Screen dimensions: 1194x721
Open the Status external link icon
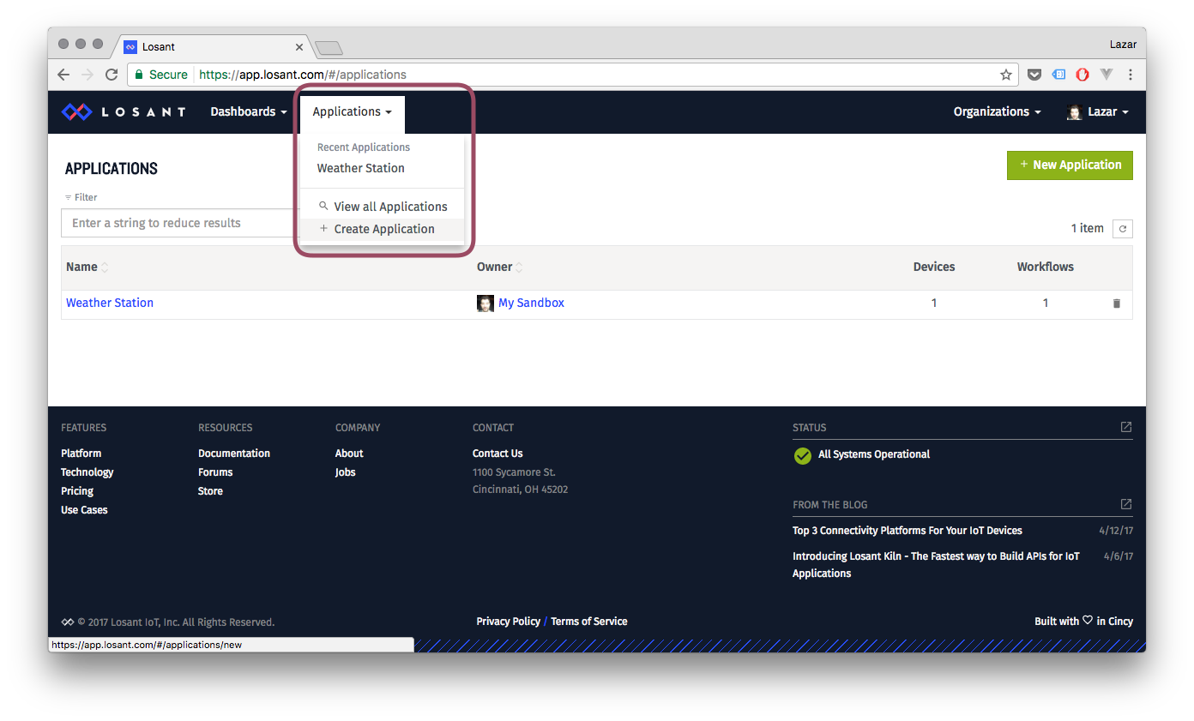[1125, 427]
